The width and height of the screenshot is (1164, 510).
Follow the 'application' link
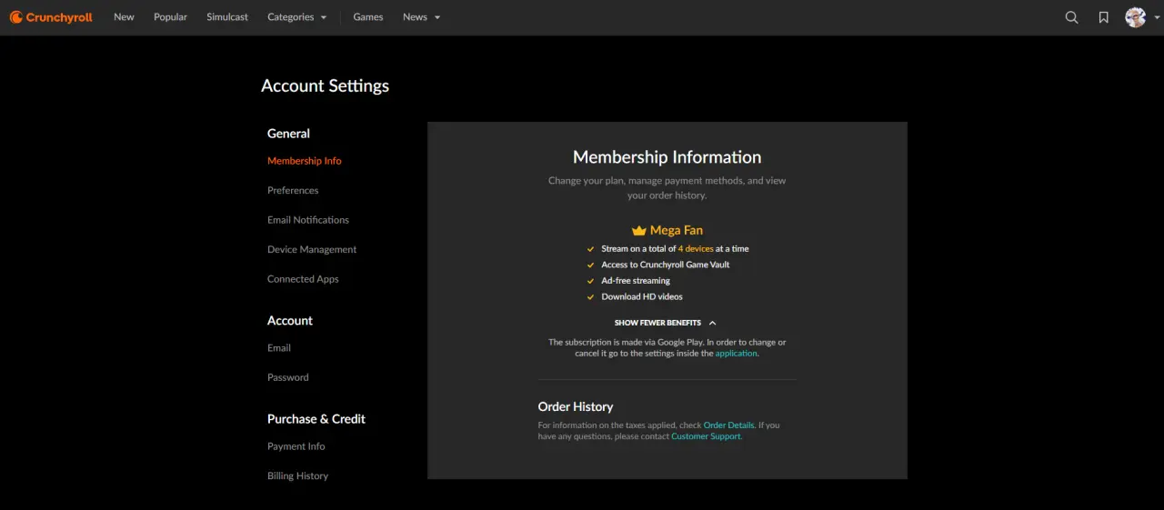tap(737, 354)
